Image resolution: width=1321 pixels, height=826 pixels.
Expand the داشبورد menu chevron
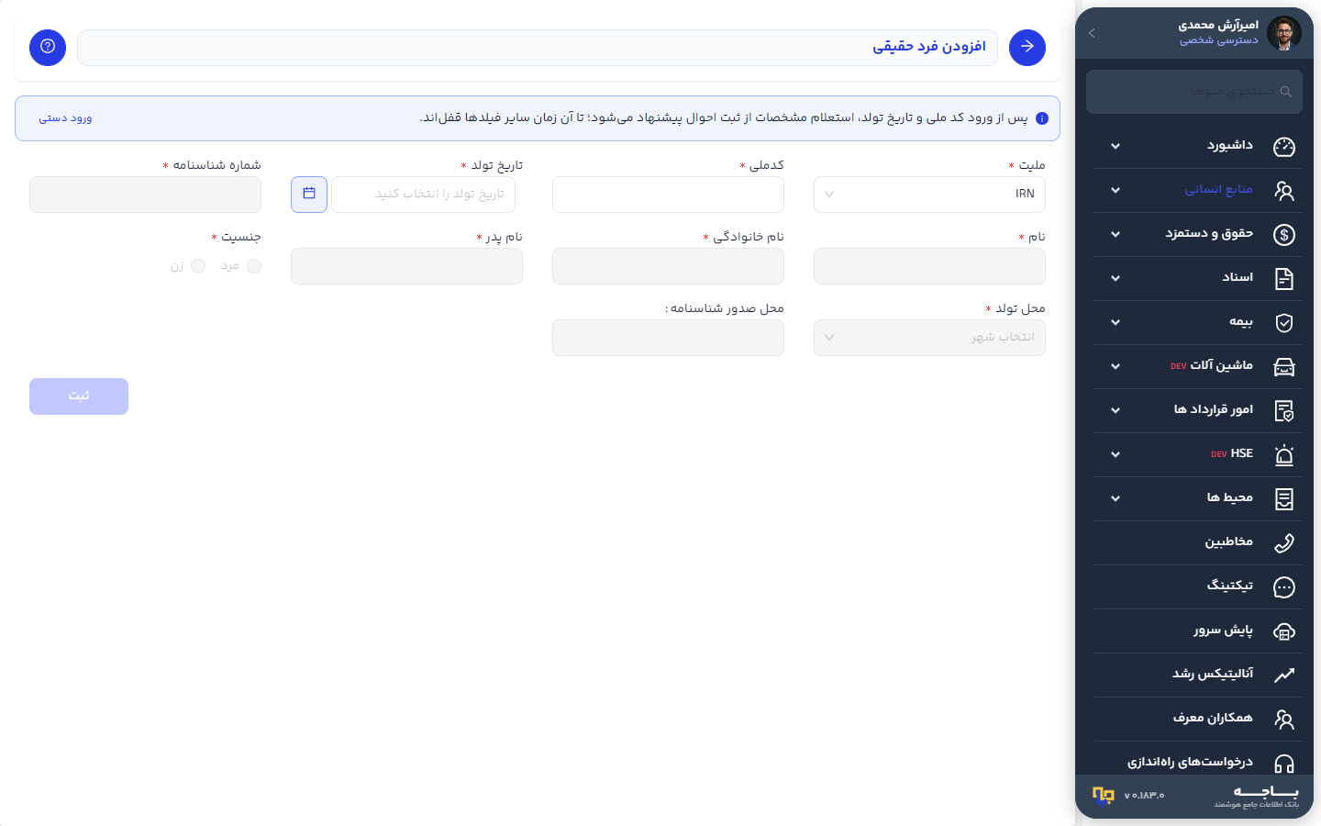click(x=1116, y=147)
